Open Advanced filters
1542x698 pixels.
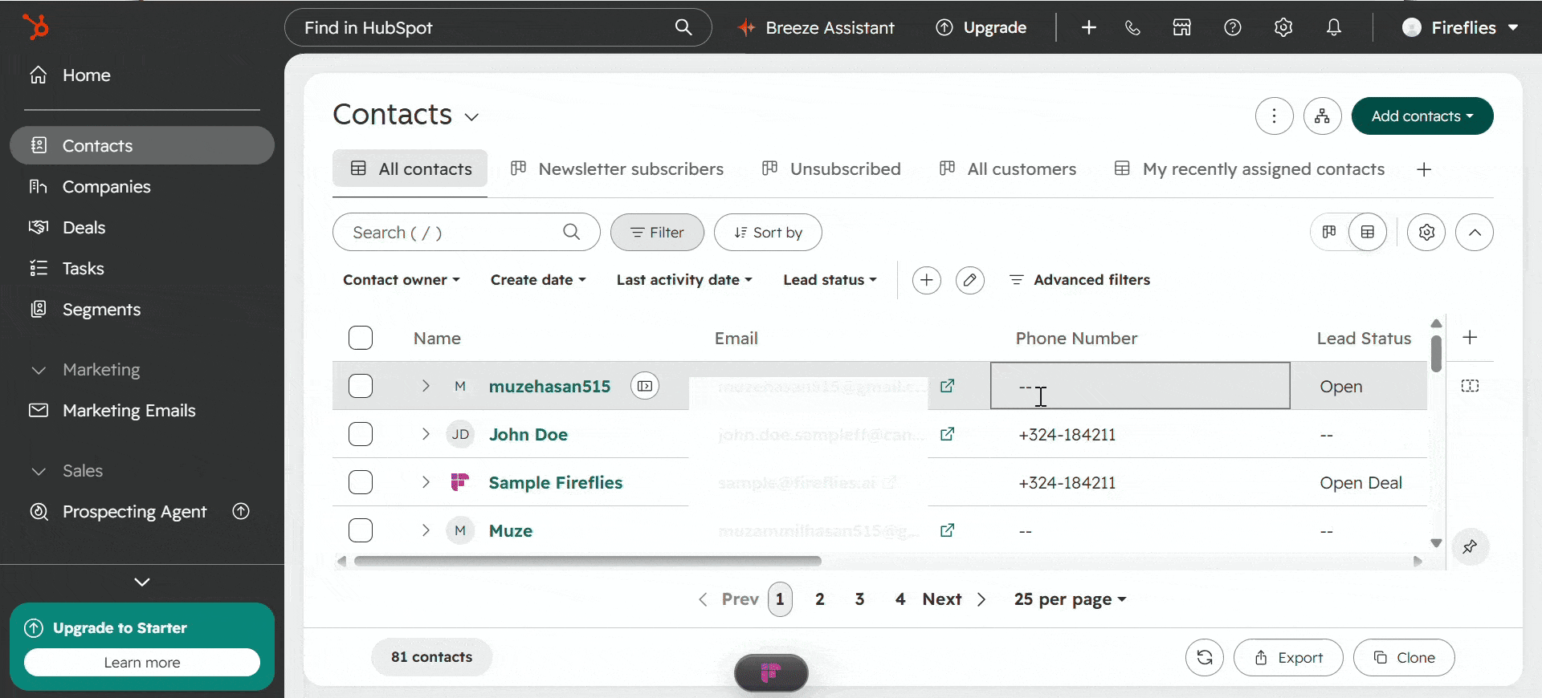tap(1080, 280)
